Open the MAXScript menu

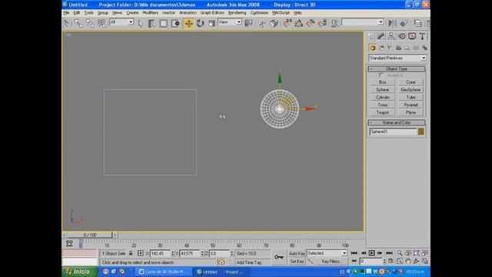281,13
